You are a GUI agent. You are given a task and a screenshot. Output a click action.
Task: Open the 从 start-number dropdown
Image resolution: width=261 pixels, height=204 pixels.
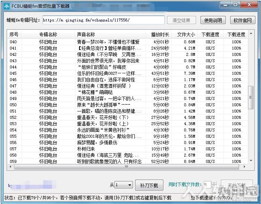124,185
